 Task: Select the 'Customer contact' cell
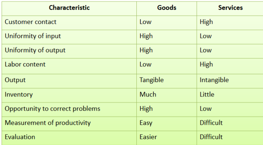[x=31, y=22]
